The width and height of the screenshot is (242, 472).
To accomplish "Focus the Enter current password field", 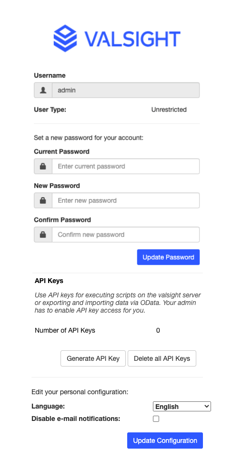I will point(126,166).
